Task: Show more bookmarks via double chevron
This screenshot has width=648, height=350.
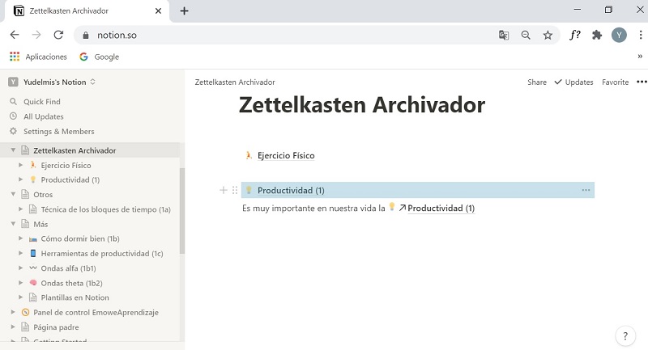Action: [640, 57]
